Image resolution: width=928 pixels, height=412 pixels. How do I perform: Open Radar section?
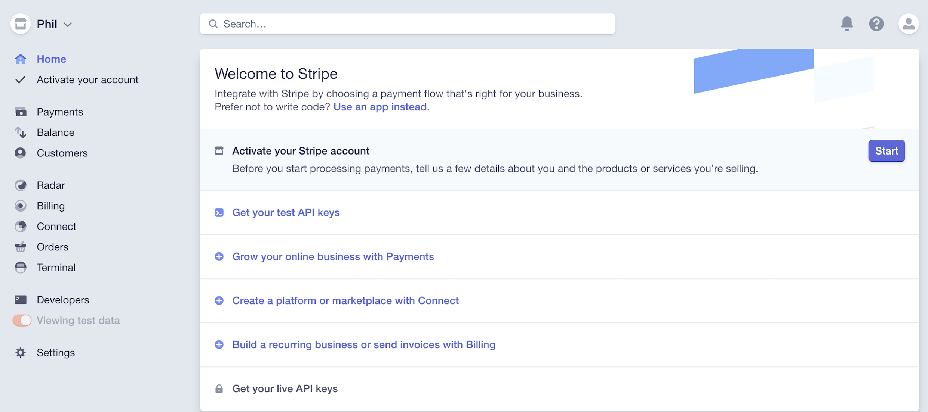(x=51, y=185)
